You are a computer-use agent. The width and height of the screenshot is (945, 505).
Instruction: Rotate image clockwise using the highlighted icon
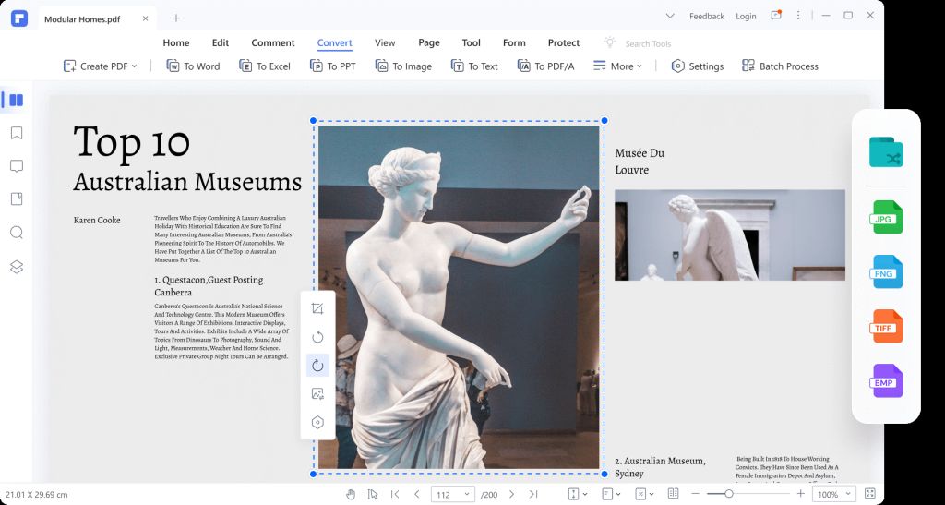click(317, 366)
